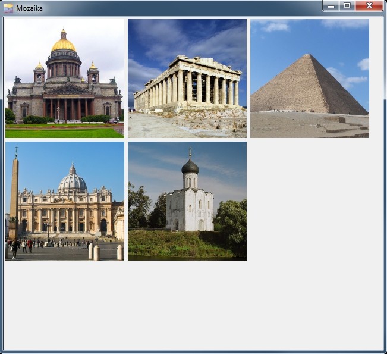The image size is (387, 354).
Task: Select the Parthenon ruins picture
Action: click(x=187, y=79)
